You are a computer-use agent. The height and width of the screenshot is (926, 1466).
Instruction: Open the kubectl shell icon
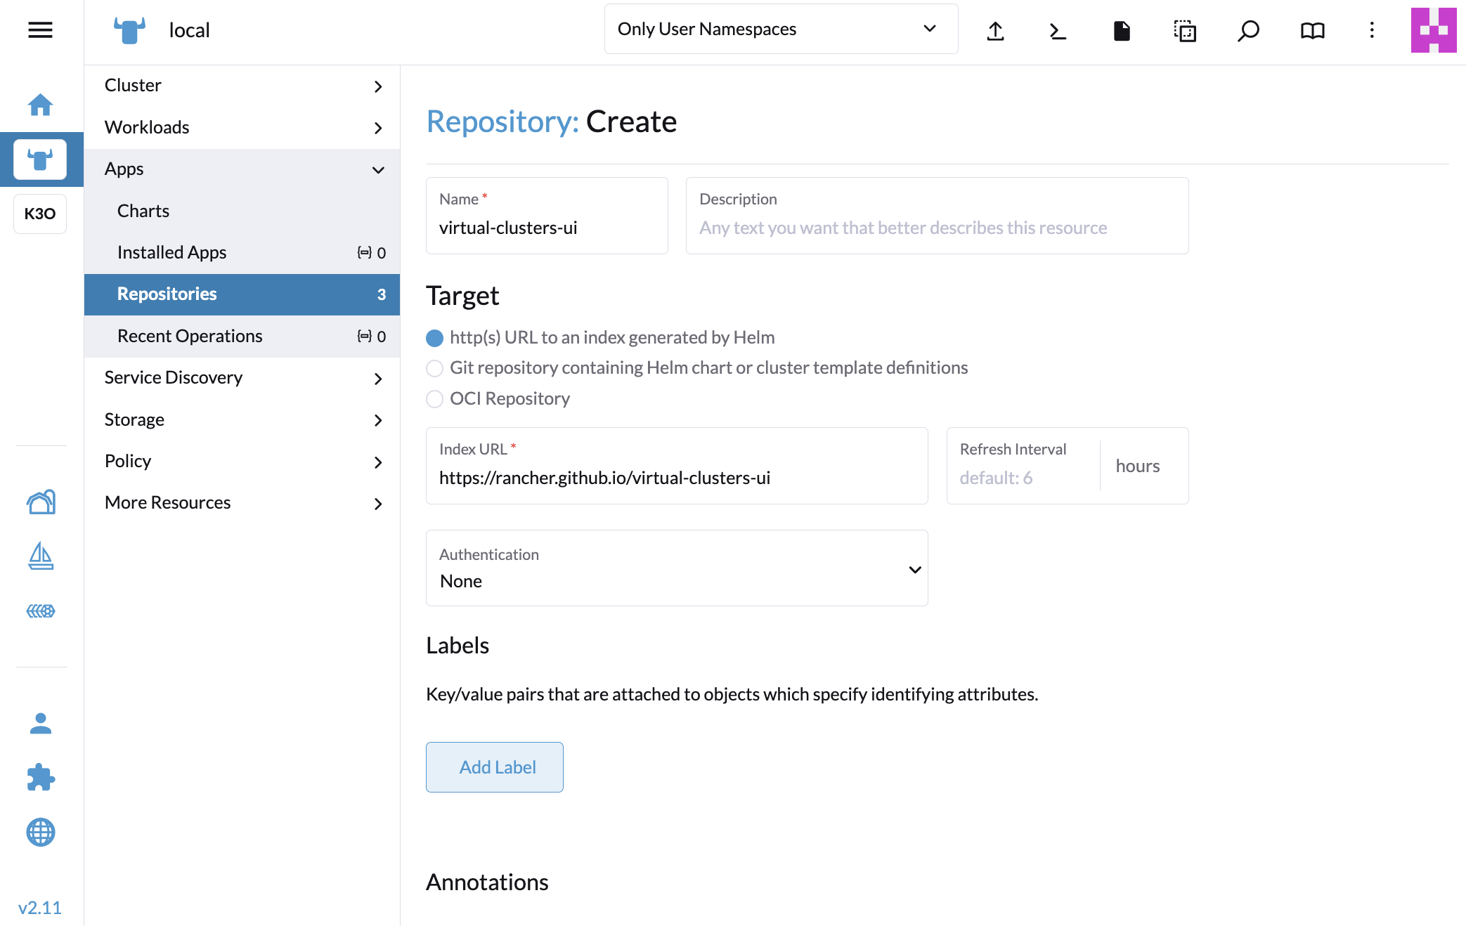coord(1058,30)
